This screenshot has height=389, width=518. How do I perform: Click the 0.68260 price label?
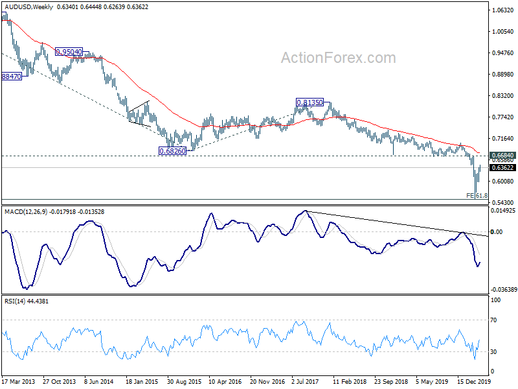(x=172, y=151)
